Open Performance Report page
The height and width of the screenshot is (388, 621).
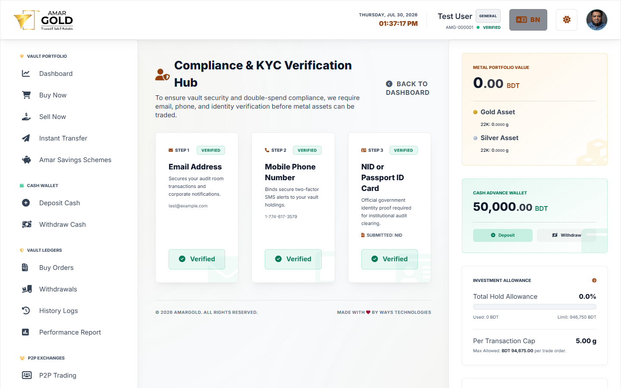pos(69,332)
